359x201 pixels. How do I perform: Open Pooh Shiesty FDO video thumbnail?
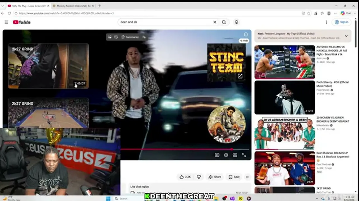click(x=285, y=97)
